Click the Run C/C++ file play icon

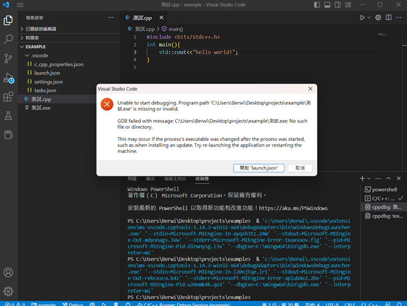coord(362,18)
